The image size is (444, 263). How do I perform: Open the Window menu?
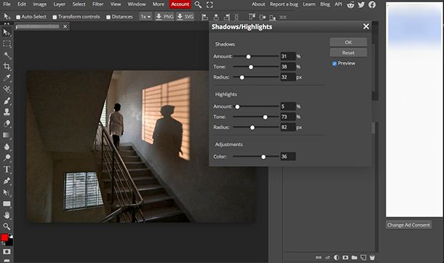137,4
